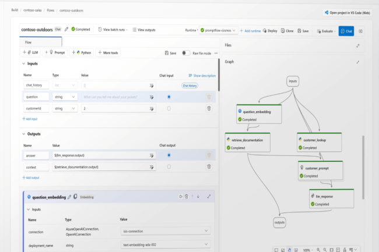This screenshot has width=379, height=252.
Task: Click the Add input link
Action: (30, 119)
